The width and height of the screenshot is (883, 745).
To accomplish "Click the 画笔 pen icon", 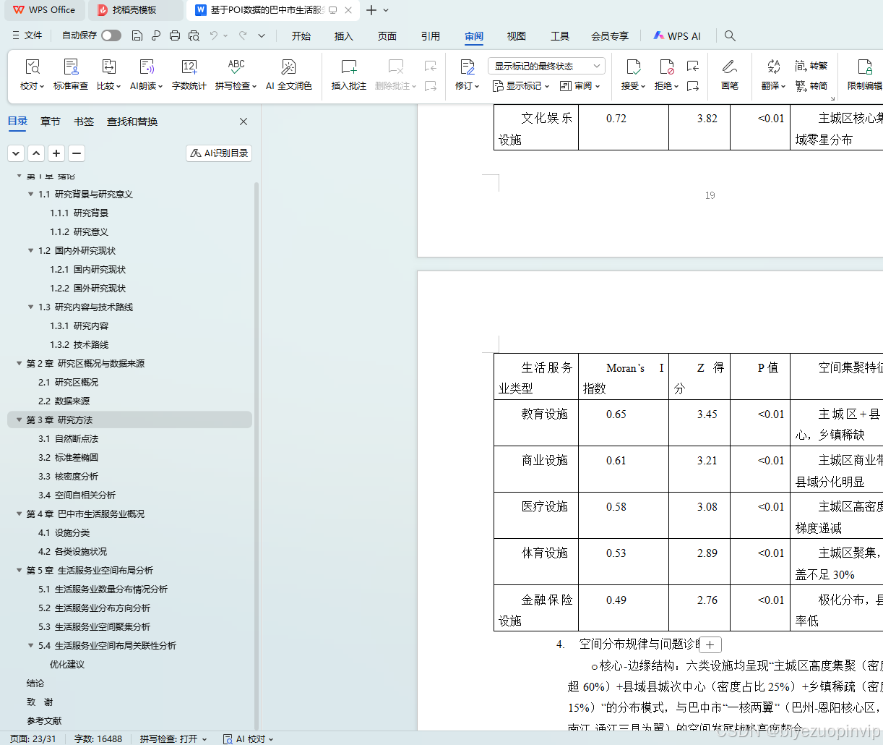I will point(730,67).
